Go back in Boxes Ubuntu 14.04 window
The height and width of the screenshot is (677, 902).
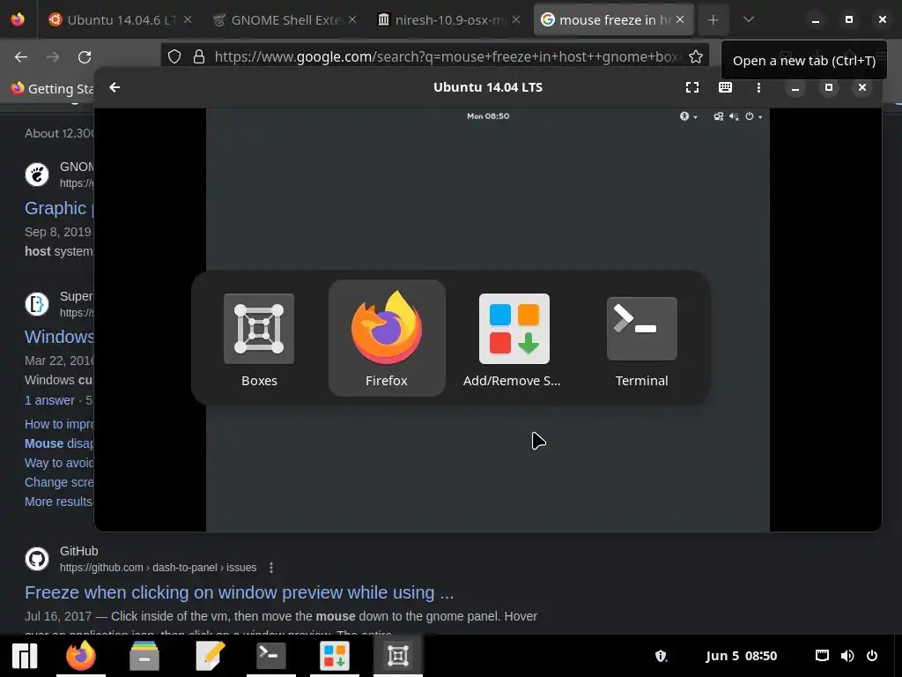[x=115, y=87]
